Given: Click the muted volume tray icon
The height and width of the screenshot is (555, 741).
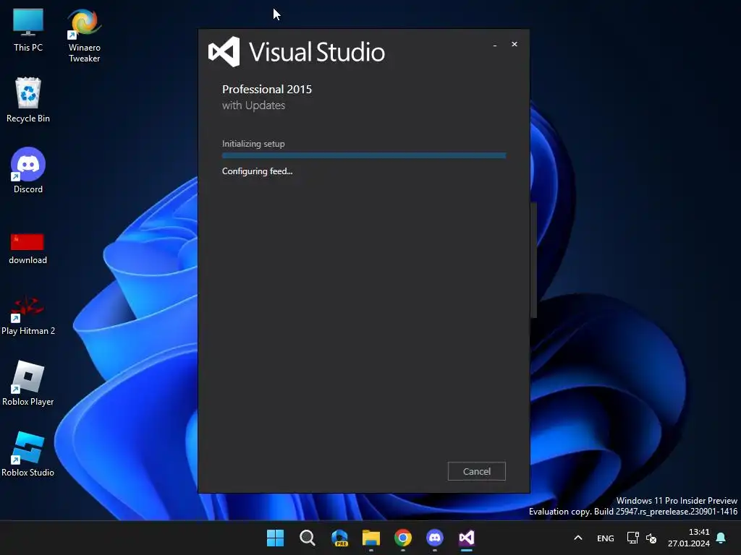Looking at the screenshot, I should click(x=651, y=538).
